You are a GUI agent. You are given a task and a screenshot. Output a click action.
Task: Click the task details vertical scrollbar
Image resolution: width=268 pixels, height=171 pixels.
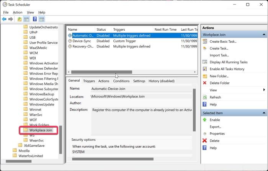pyautogui.click(x=194, y=110)
